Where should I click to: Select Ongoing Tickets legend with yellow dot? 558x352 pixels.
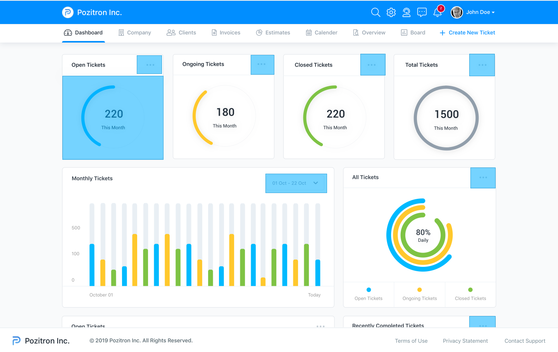tap(420, 294)
